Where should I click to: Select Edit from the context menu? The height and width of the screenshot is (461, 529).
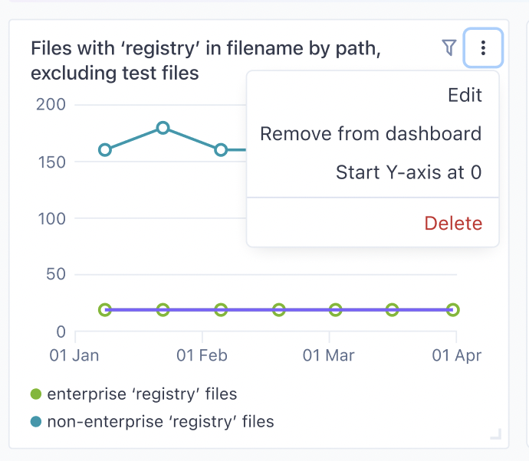pyautogui.click(x=465, y=95)
